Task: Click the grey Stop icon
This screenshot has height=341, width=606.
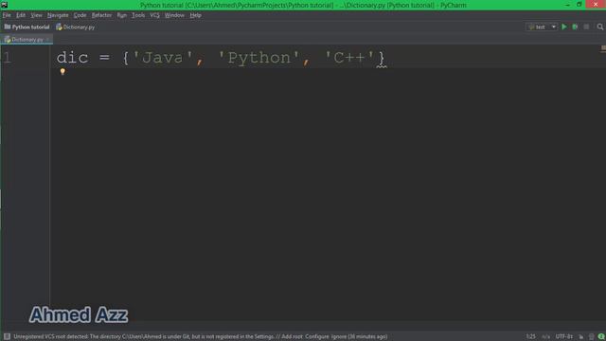Action: pyautogui.click(x=586, y=27)
